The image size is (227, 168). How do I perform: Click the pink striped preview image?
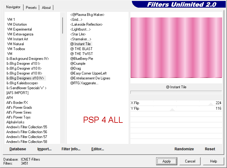(x=176, y=48)
